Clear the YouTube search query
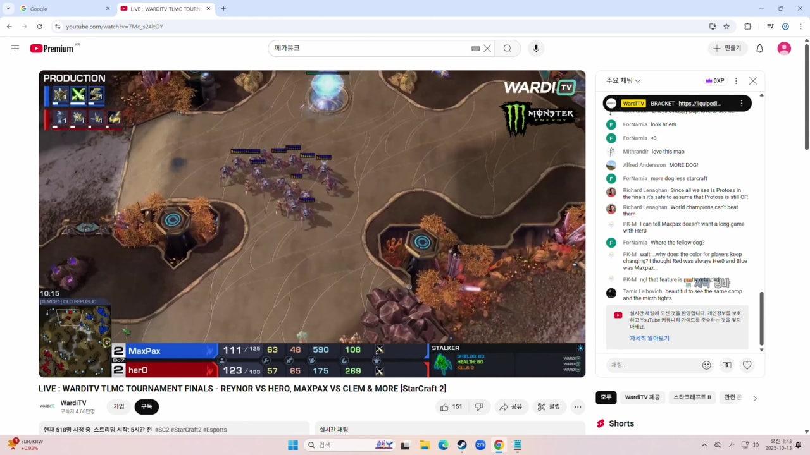810x455 pixels. (487, 49)
